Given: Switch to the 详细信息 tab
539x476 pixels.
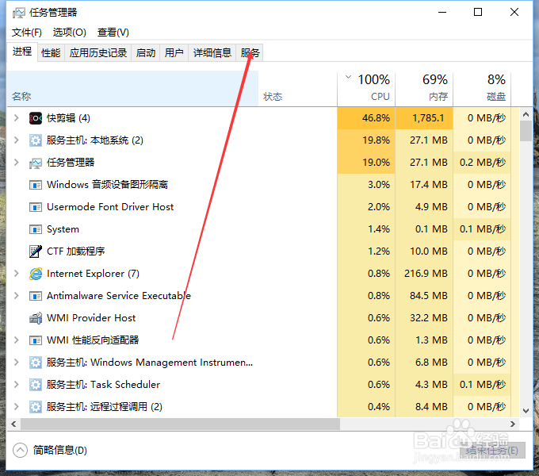Looking at the screenshot, I should tap(212, 53).
